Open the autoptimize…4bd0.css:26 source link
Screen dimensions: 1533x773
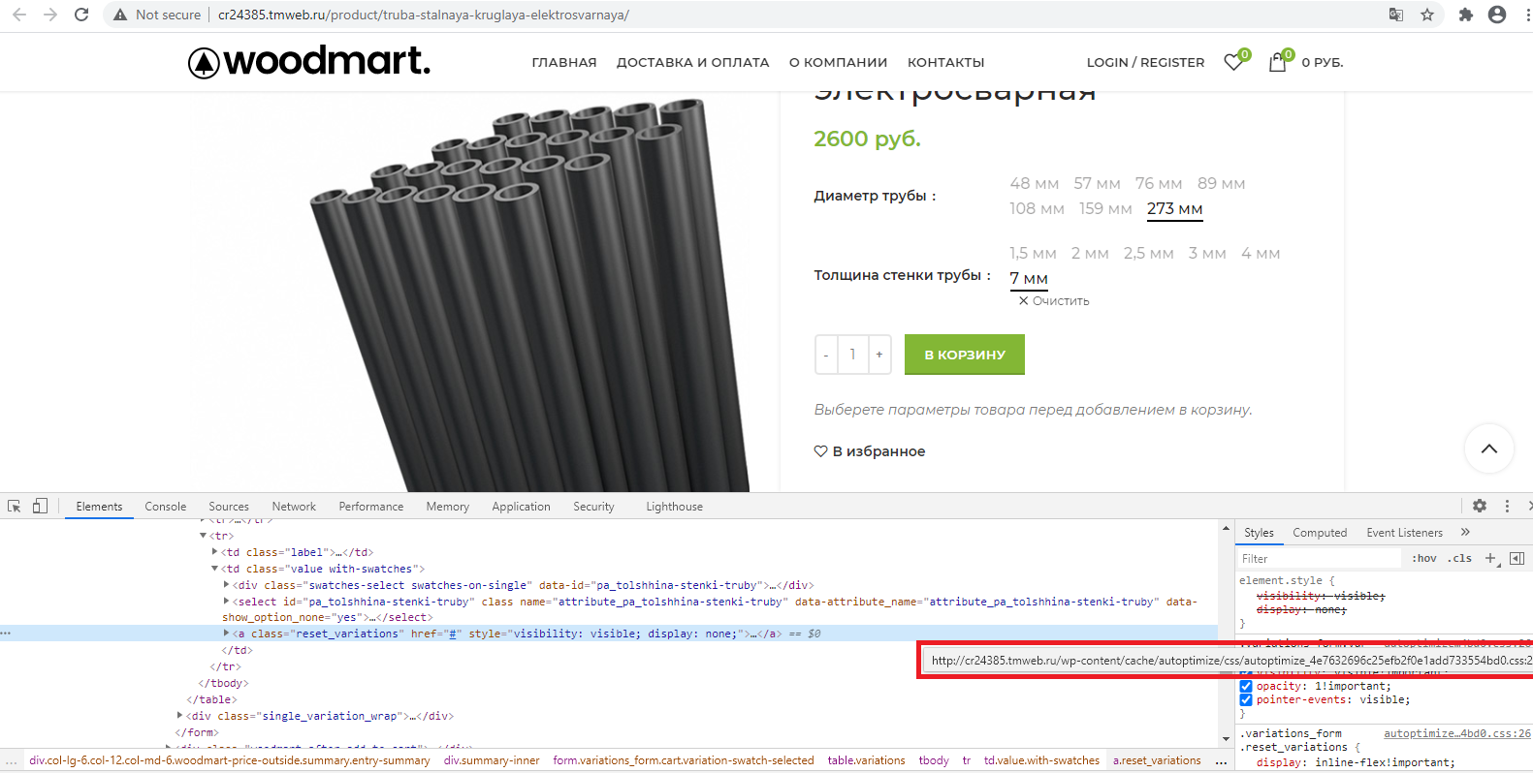click(1457, 733)
